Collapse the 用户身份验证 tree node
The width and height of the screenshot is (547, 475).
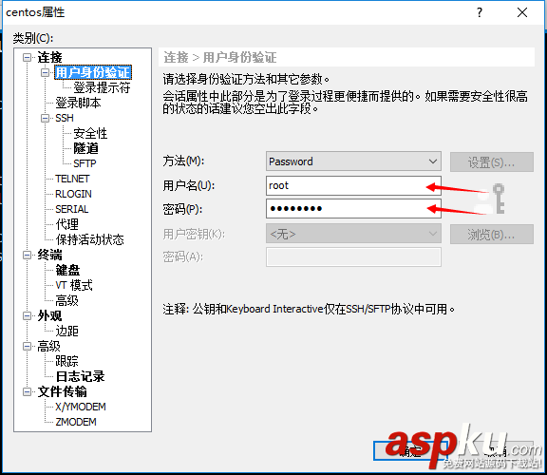tap(45, 72)
